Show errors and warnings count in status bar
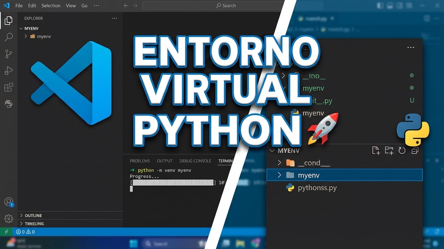 26,232
